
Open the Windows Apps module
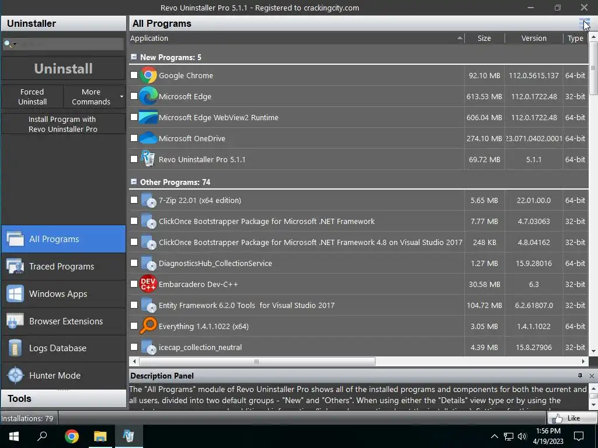point(64,294)
